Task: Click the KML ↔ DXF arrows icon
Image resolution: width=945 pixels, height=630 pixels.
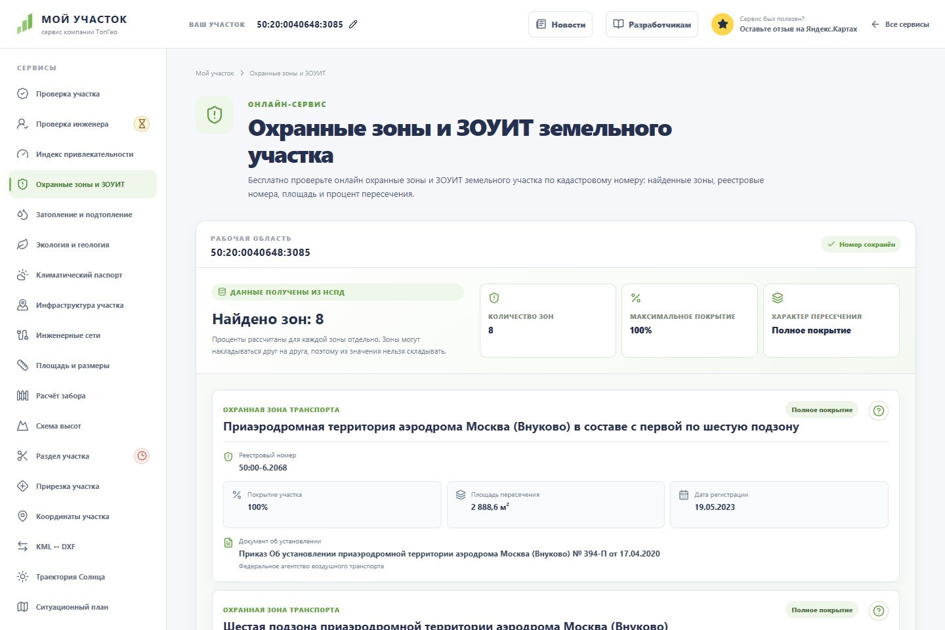Action: pos(22,547)
